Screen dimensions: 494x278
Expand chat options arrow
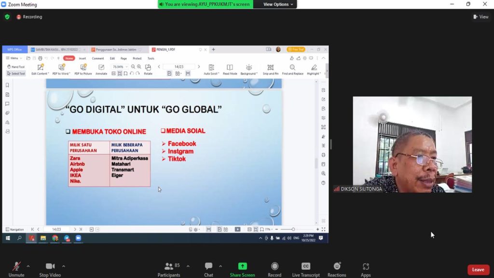220,266
